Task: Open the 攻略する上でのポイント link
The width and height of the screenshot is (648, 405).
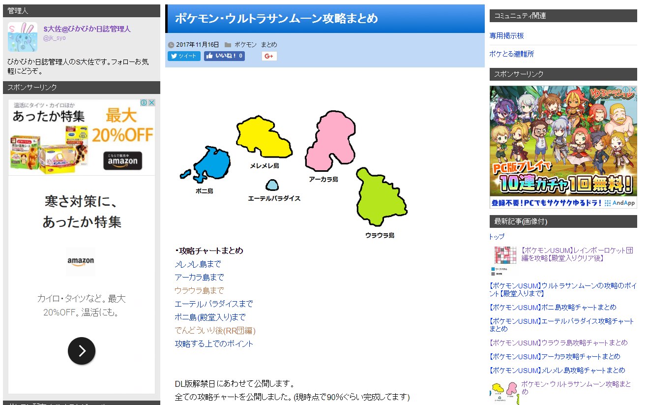Action: click(214, 344)
